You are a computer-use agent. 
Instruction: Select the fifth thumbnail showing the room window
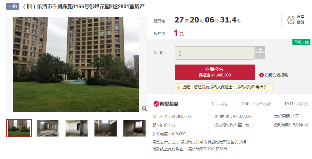[134, 128]
